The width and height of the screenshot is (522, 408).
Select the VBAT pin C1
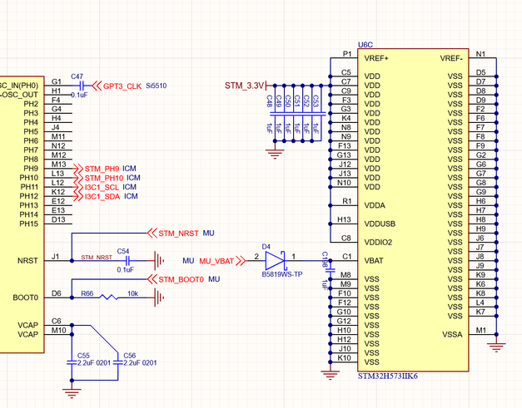(345, 260)
